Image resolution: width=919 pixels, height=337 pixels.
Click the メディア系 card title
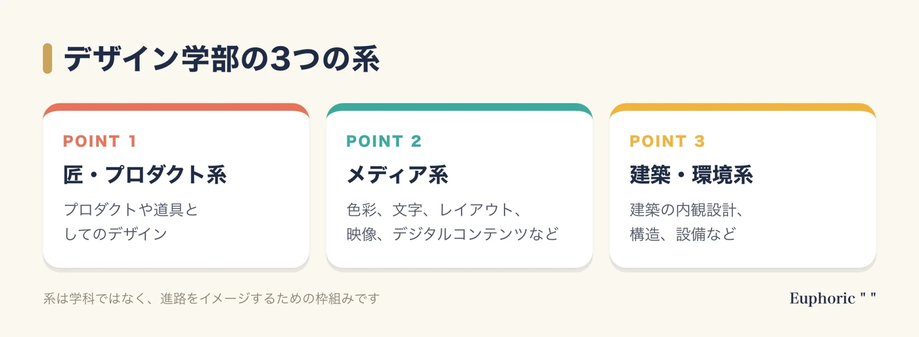pos(397,175)
